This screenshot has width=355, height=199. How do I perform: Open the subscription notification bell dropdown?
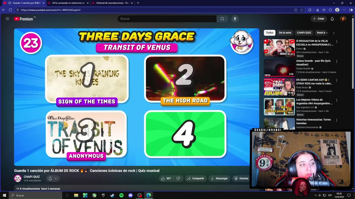pos(53,179)
